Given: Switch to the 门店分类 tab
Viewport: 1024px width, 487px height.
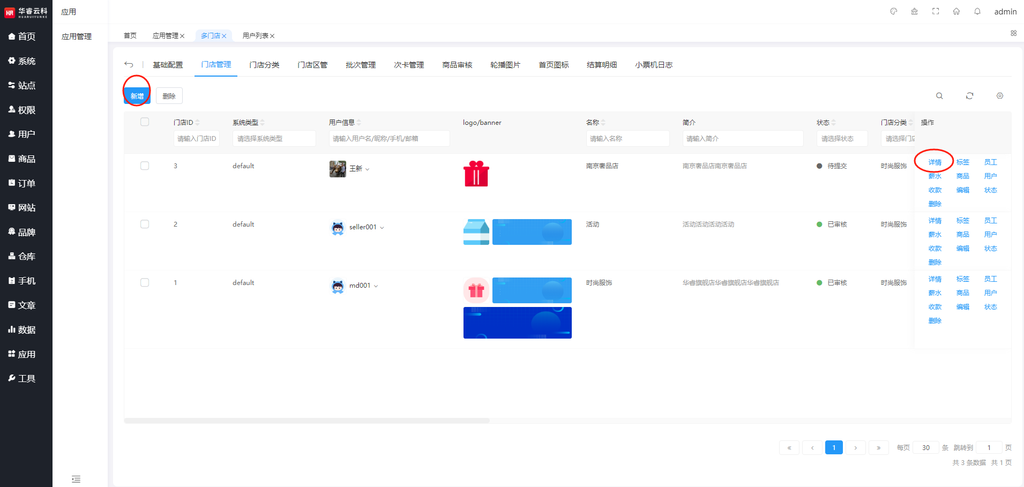Looking at the screenshot, I should [x=264, y=65].
